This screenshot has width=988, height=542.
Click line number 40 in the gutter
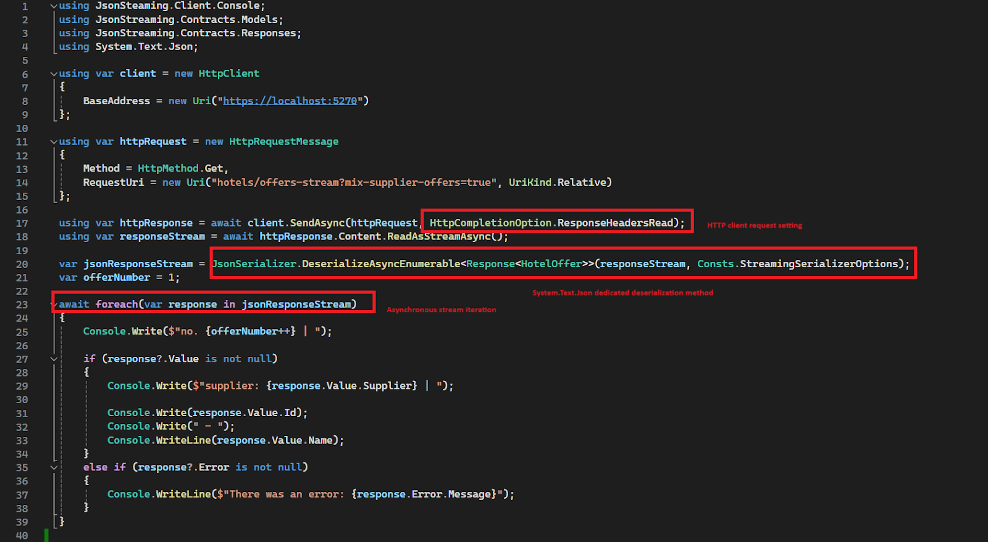click(22, 536)
